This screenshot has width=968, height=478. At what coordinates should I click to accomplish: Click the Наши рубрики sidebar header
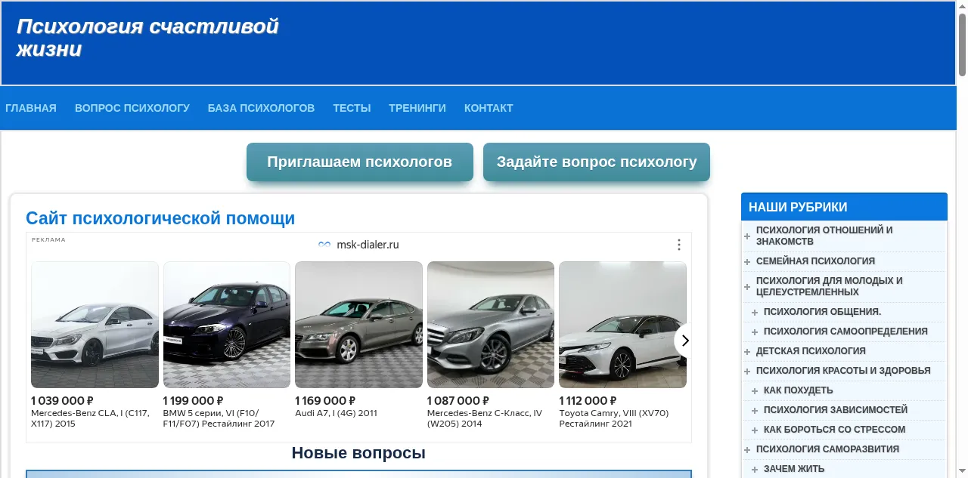click(844, 207)
